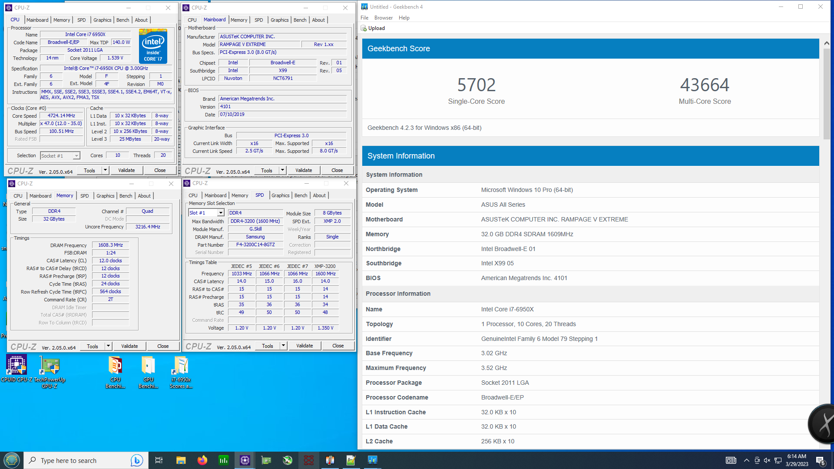
Task: Open the network tray icon
Action: click(778, 460)
